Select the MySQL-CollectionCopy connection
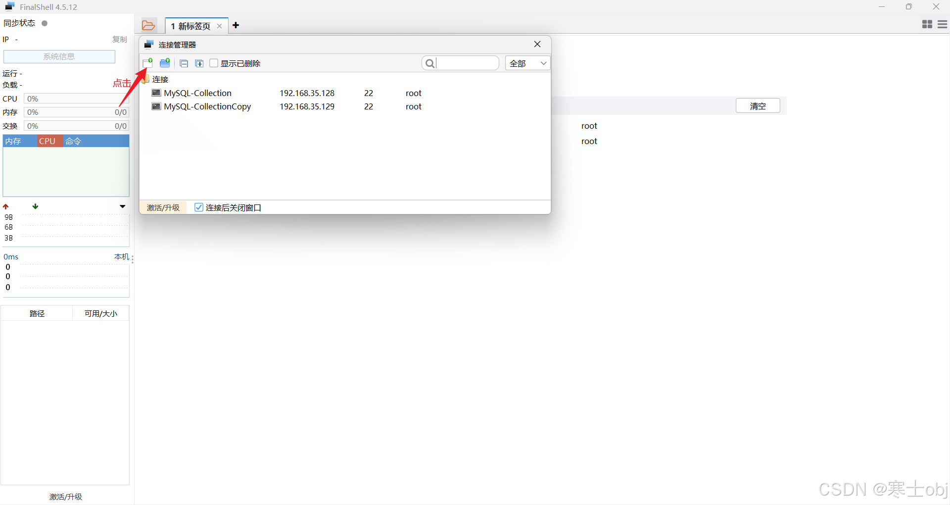Viewport: 950px width, 505px height. point(207,106)
